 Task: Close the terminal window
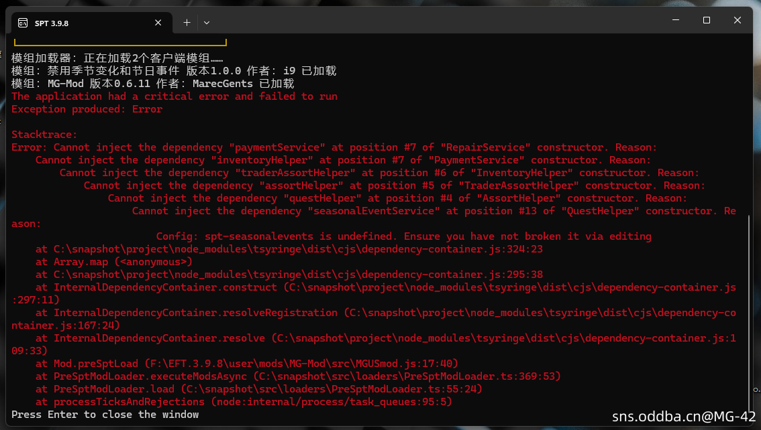tap(738, 21)
